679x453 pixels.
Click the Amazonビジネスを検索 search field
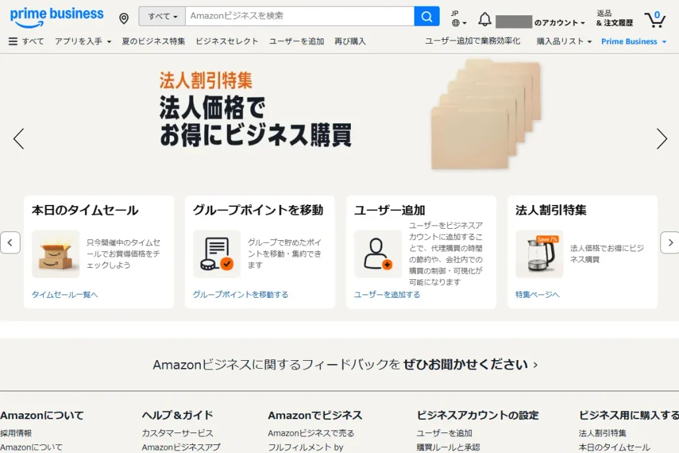299,17
